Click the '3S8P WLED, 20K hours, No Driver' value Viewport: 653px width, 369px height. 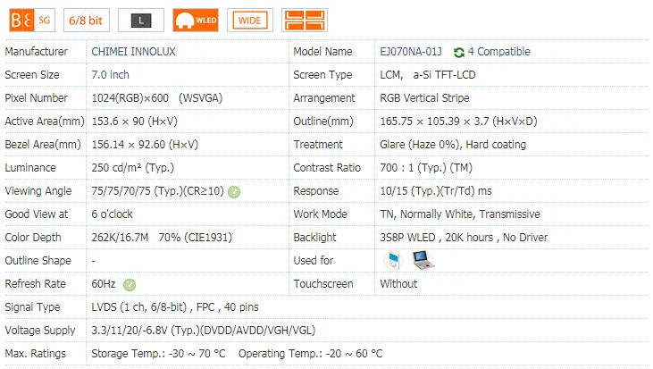[464, 238]
